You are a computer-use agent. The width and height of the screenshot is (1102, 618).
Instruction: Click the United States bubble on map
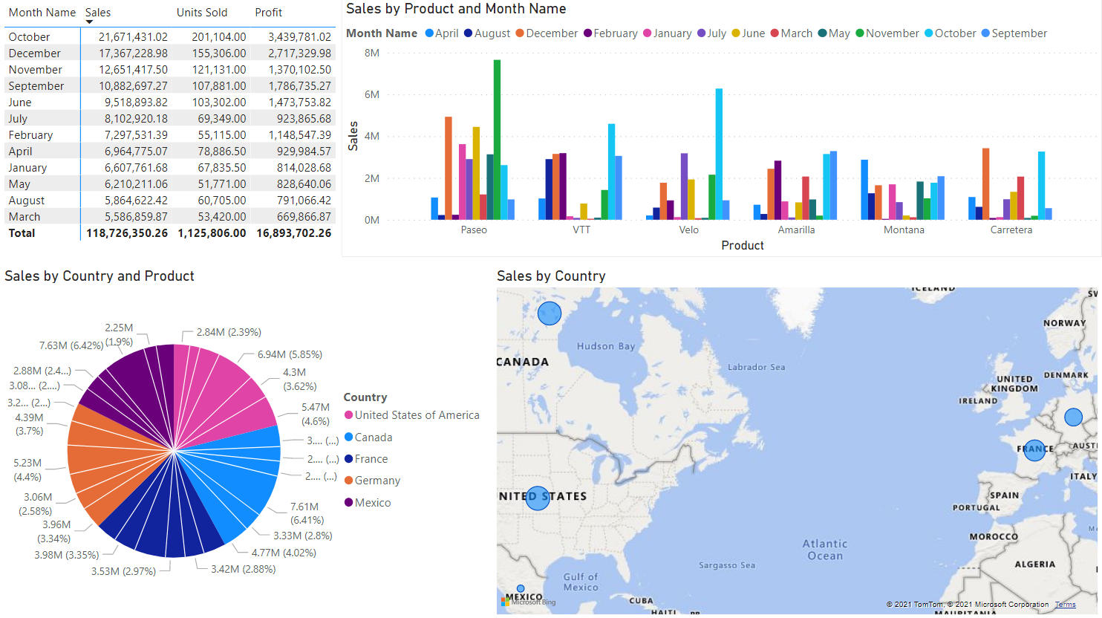click(538, 498)
